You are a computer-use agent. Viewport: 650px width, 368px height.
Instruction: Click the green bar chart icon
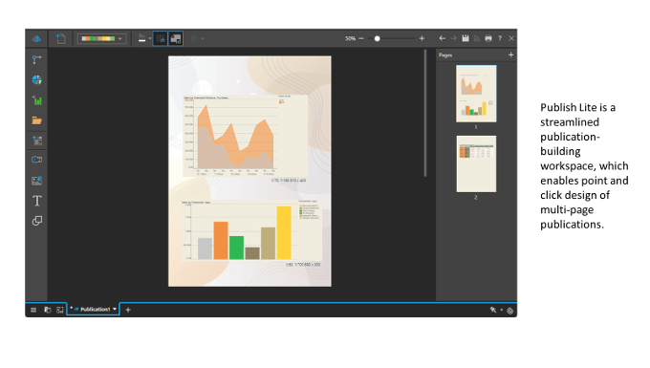coord(37,100)
